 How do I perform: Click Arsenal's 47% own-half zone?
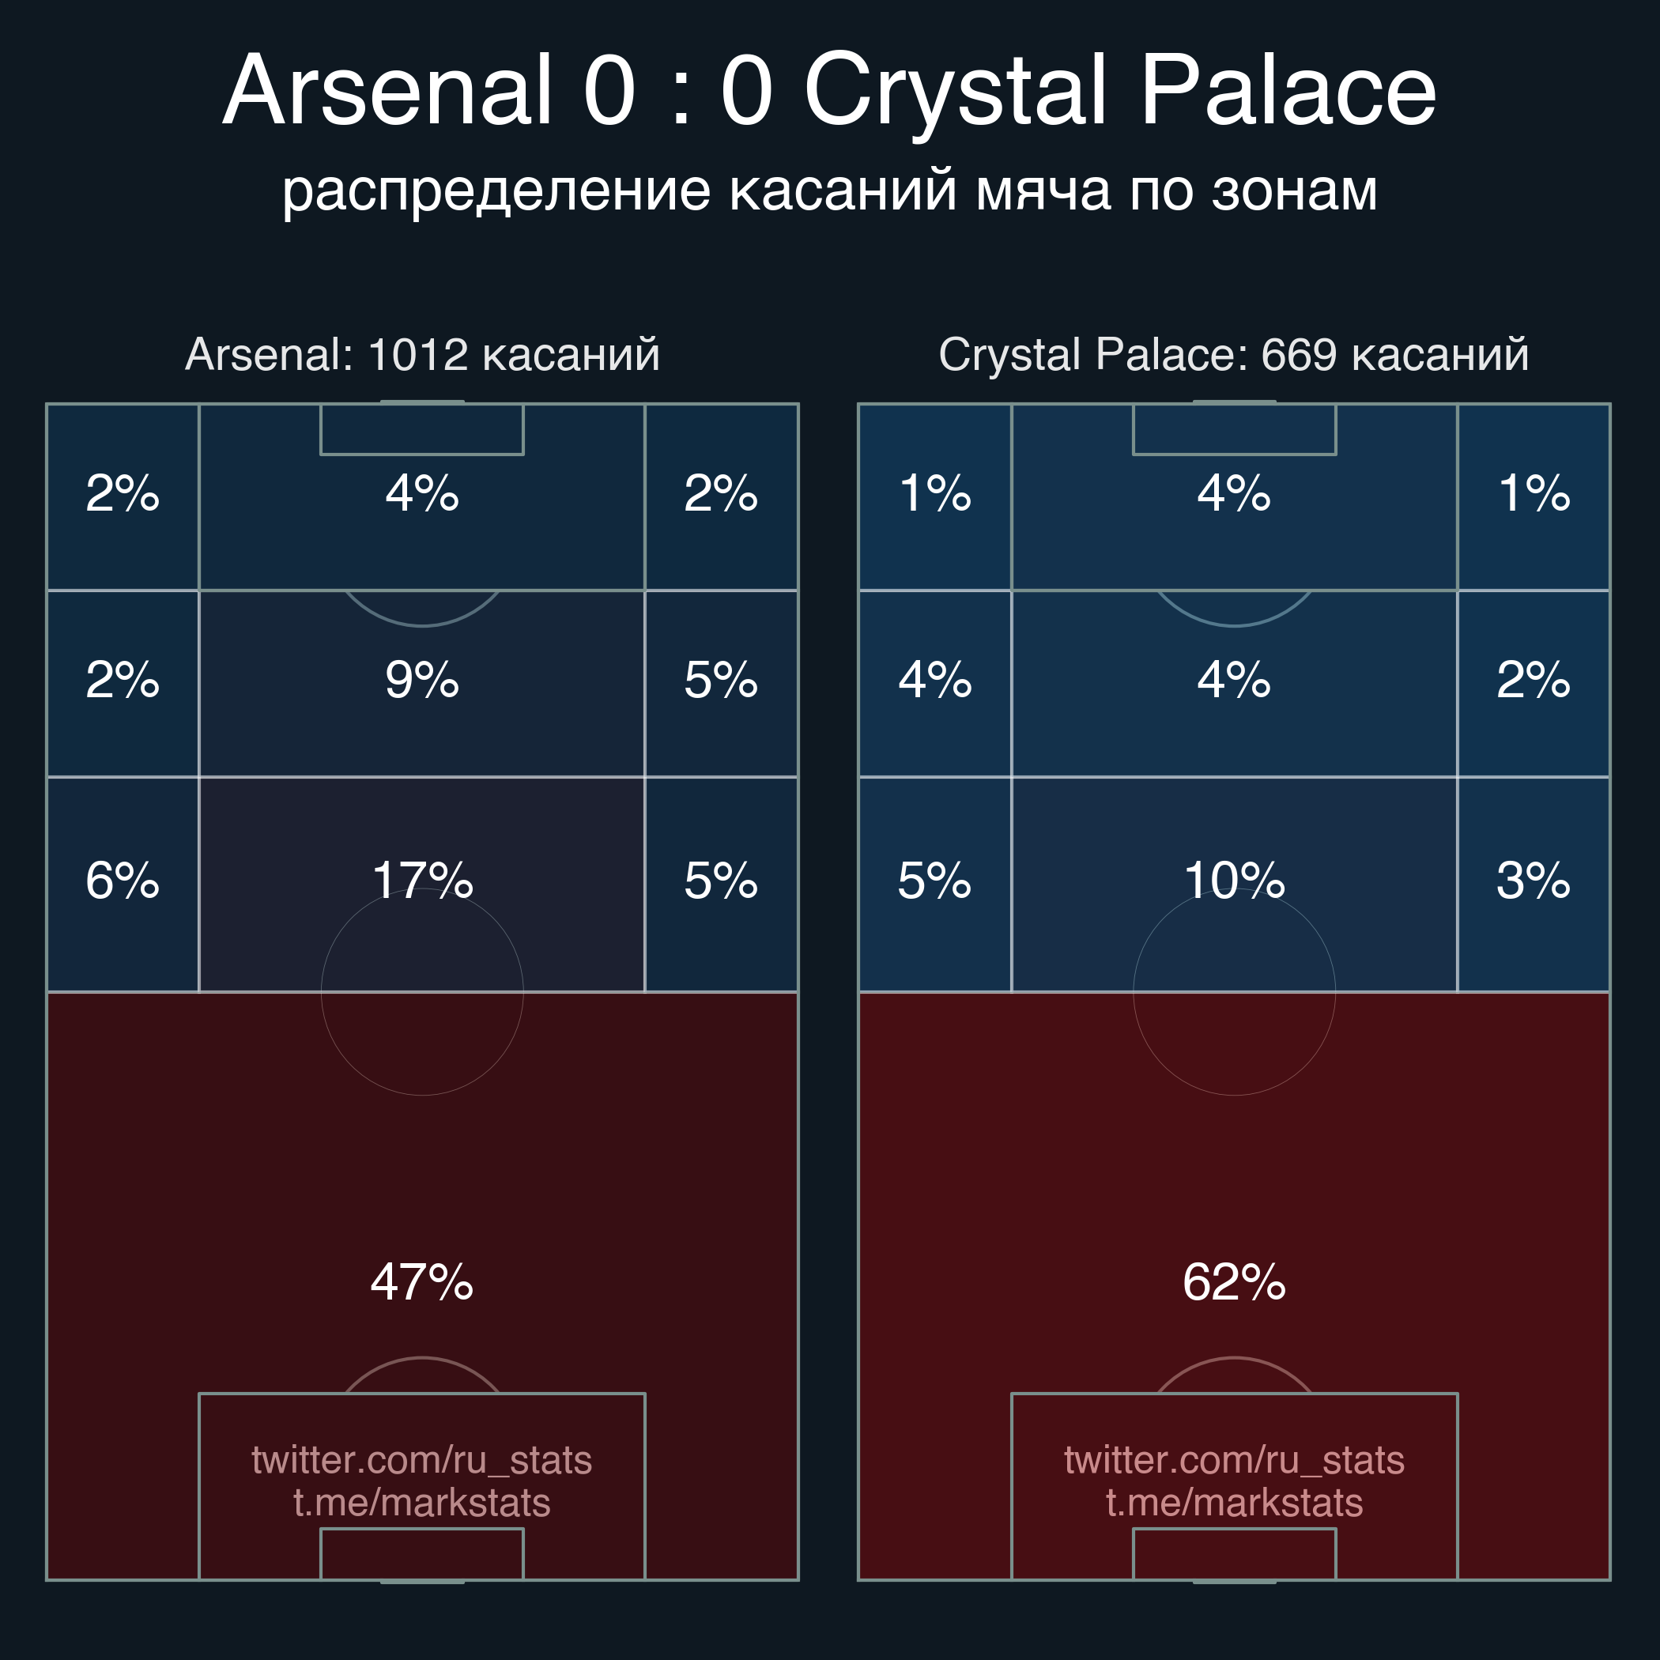coord(422,1282)
